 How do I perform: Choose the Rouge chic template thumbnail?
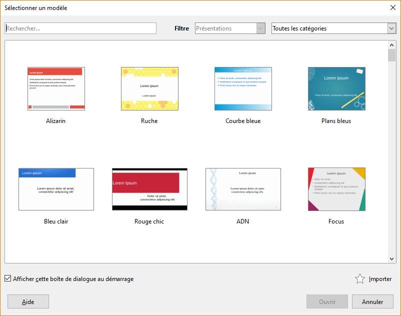click(149, 189)
